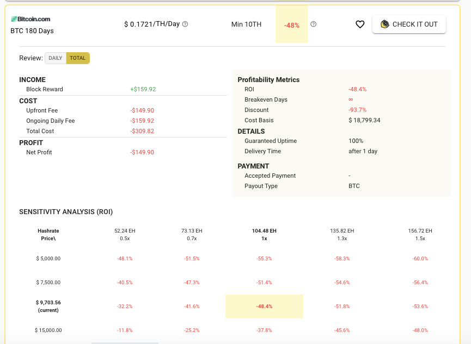Click the Bitcoin.com logo

tap(30, 19)
